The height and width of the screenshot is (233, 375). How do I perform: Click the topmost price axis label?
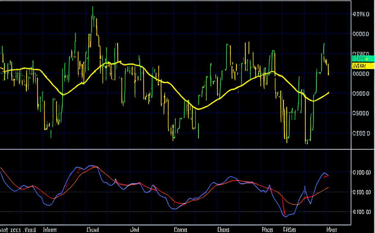coord(360,14)
